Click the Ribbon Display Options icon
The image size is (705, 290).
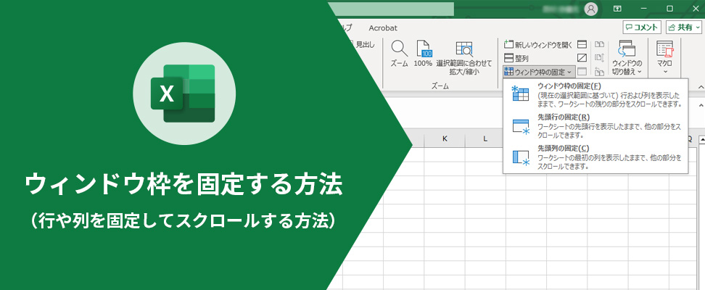click(617, 9)
